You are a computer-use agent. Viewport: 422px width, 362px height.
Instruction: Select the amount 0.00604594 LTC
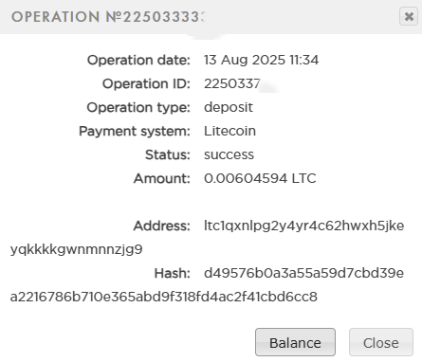click(260, 178)
